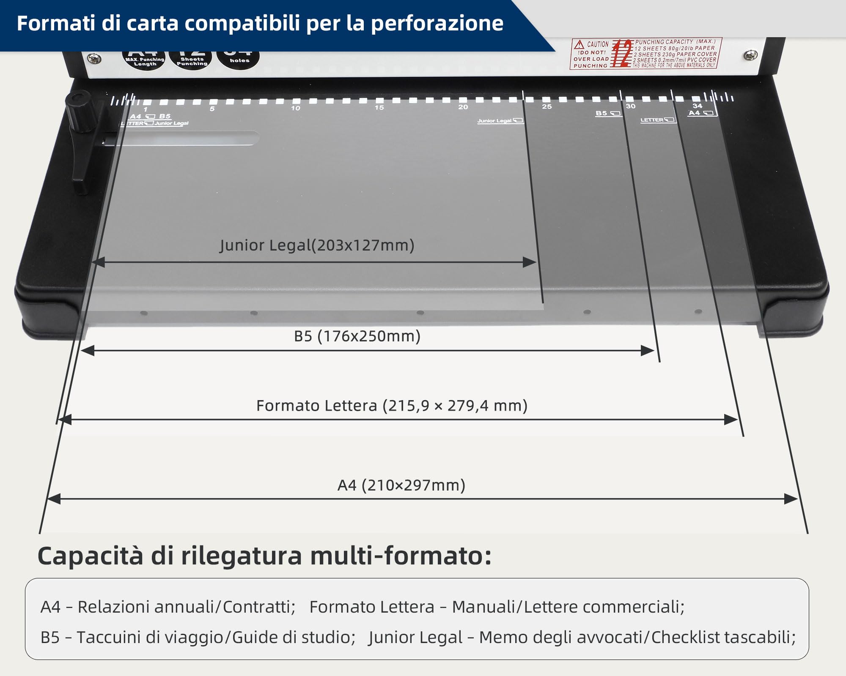The width and height of the screenshot is (846, 676).
Task: Click ruler number 25
Action: point(547,107)
